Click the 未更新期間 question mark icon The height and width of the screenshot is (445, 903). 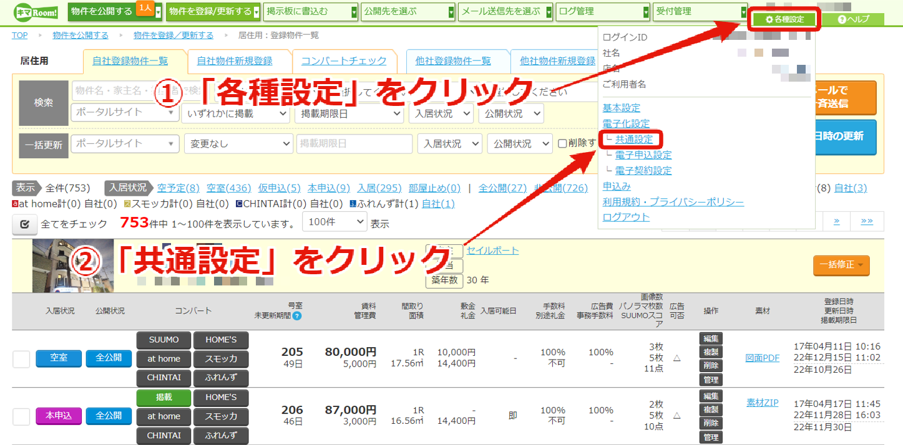297,316
